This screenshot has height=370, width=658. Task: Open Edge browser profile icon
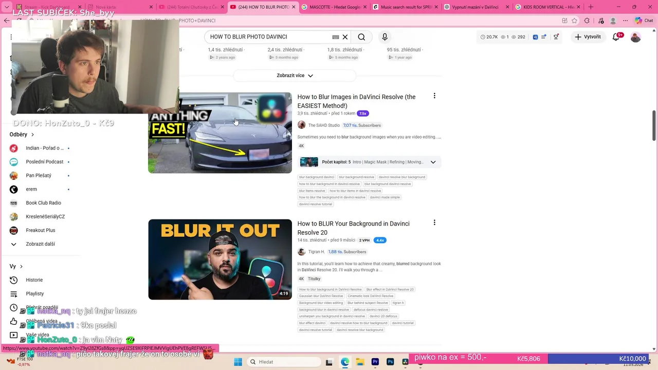click(613, 21)
